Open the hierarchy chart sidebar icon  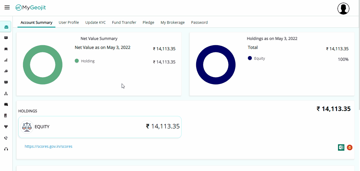[x=6, y=93]
